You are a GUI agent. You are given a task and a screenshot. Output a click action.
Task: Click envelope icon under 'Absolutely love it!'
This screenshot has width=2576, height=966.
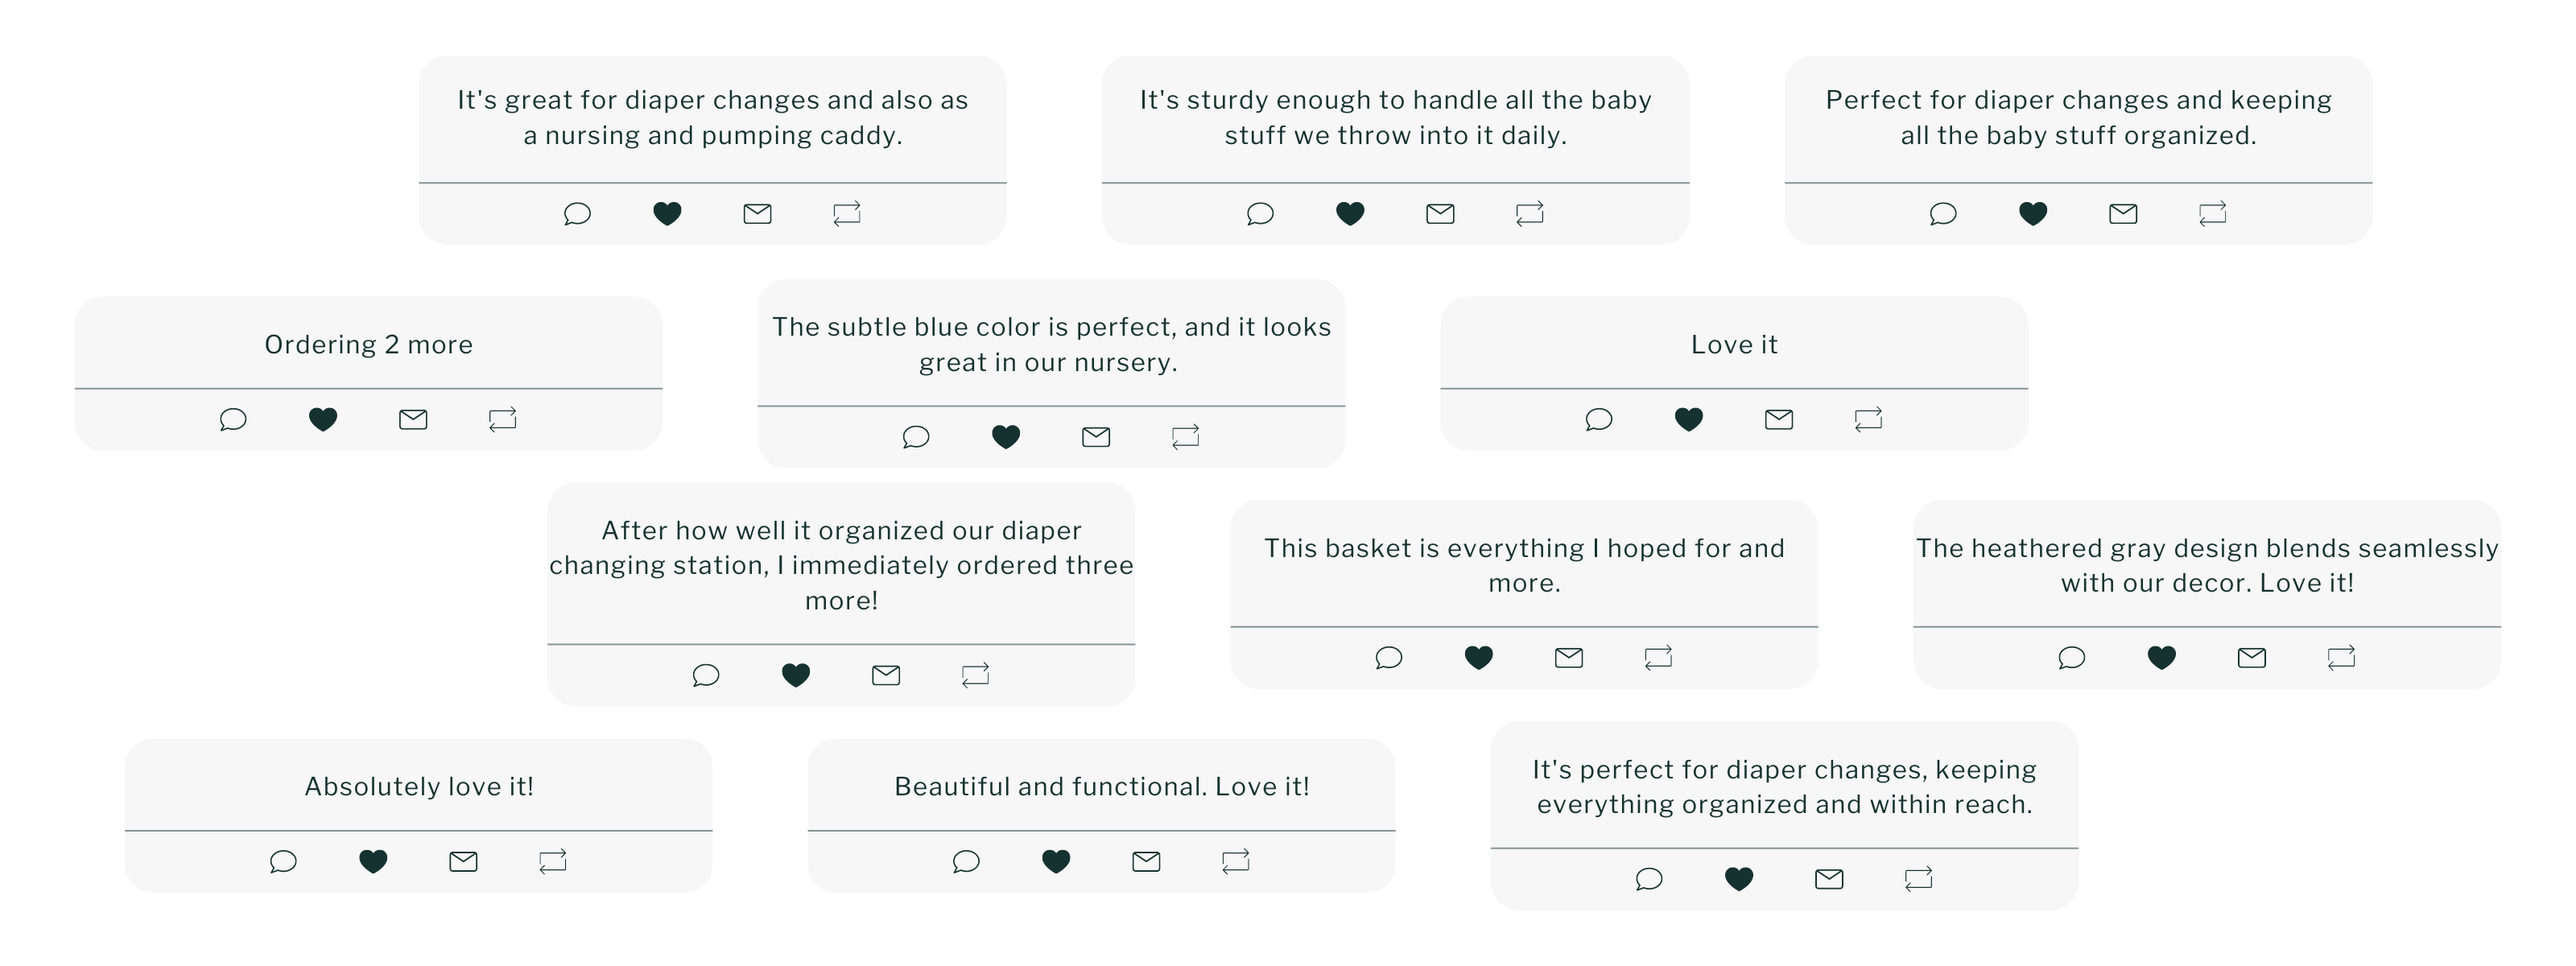tap(463, 861)
